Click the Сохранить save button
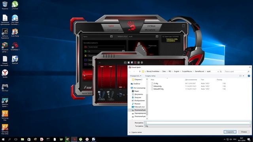 pos(230,132)
